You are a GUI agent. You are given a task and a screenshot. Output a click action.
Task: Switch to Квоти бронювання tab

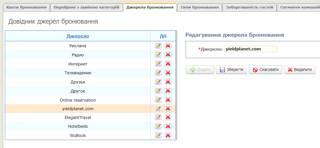(26, 7)
